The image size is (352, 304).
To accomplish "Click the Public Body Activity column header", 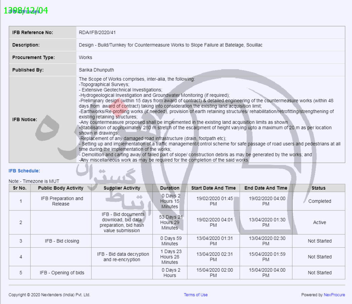I will click(x=61, y=188).
